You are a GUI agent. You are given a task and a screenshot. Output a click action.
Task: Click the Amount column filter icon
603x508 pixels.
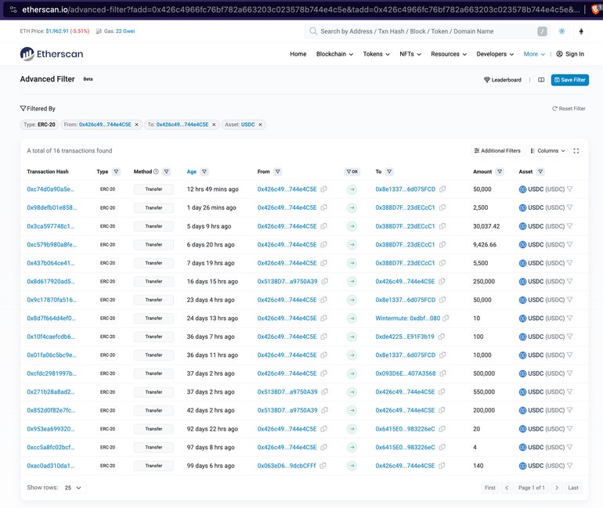[x=500, y=171]
